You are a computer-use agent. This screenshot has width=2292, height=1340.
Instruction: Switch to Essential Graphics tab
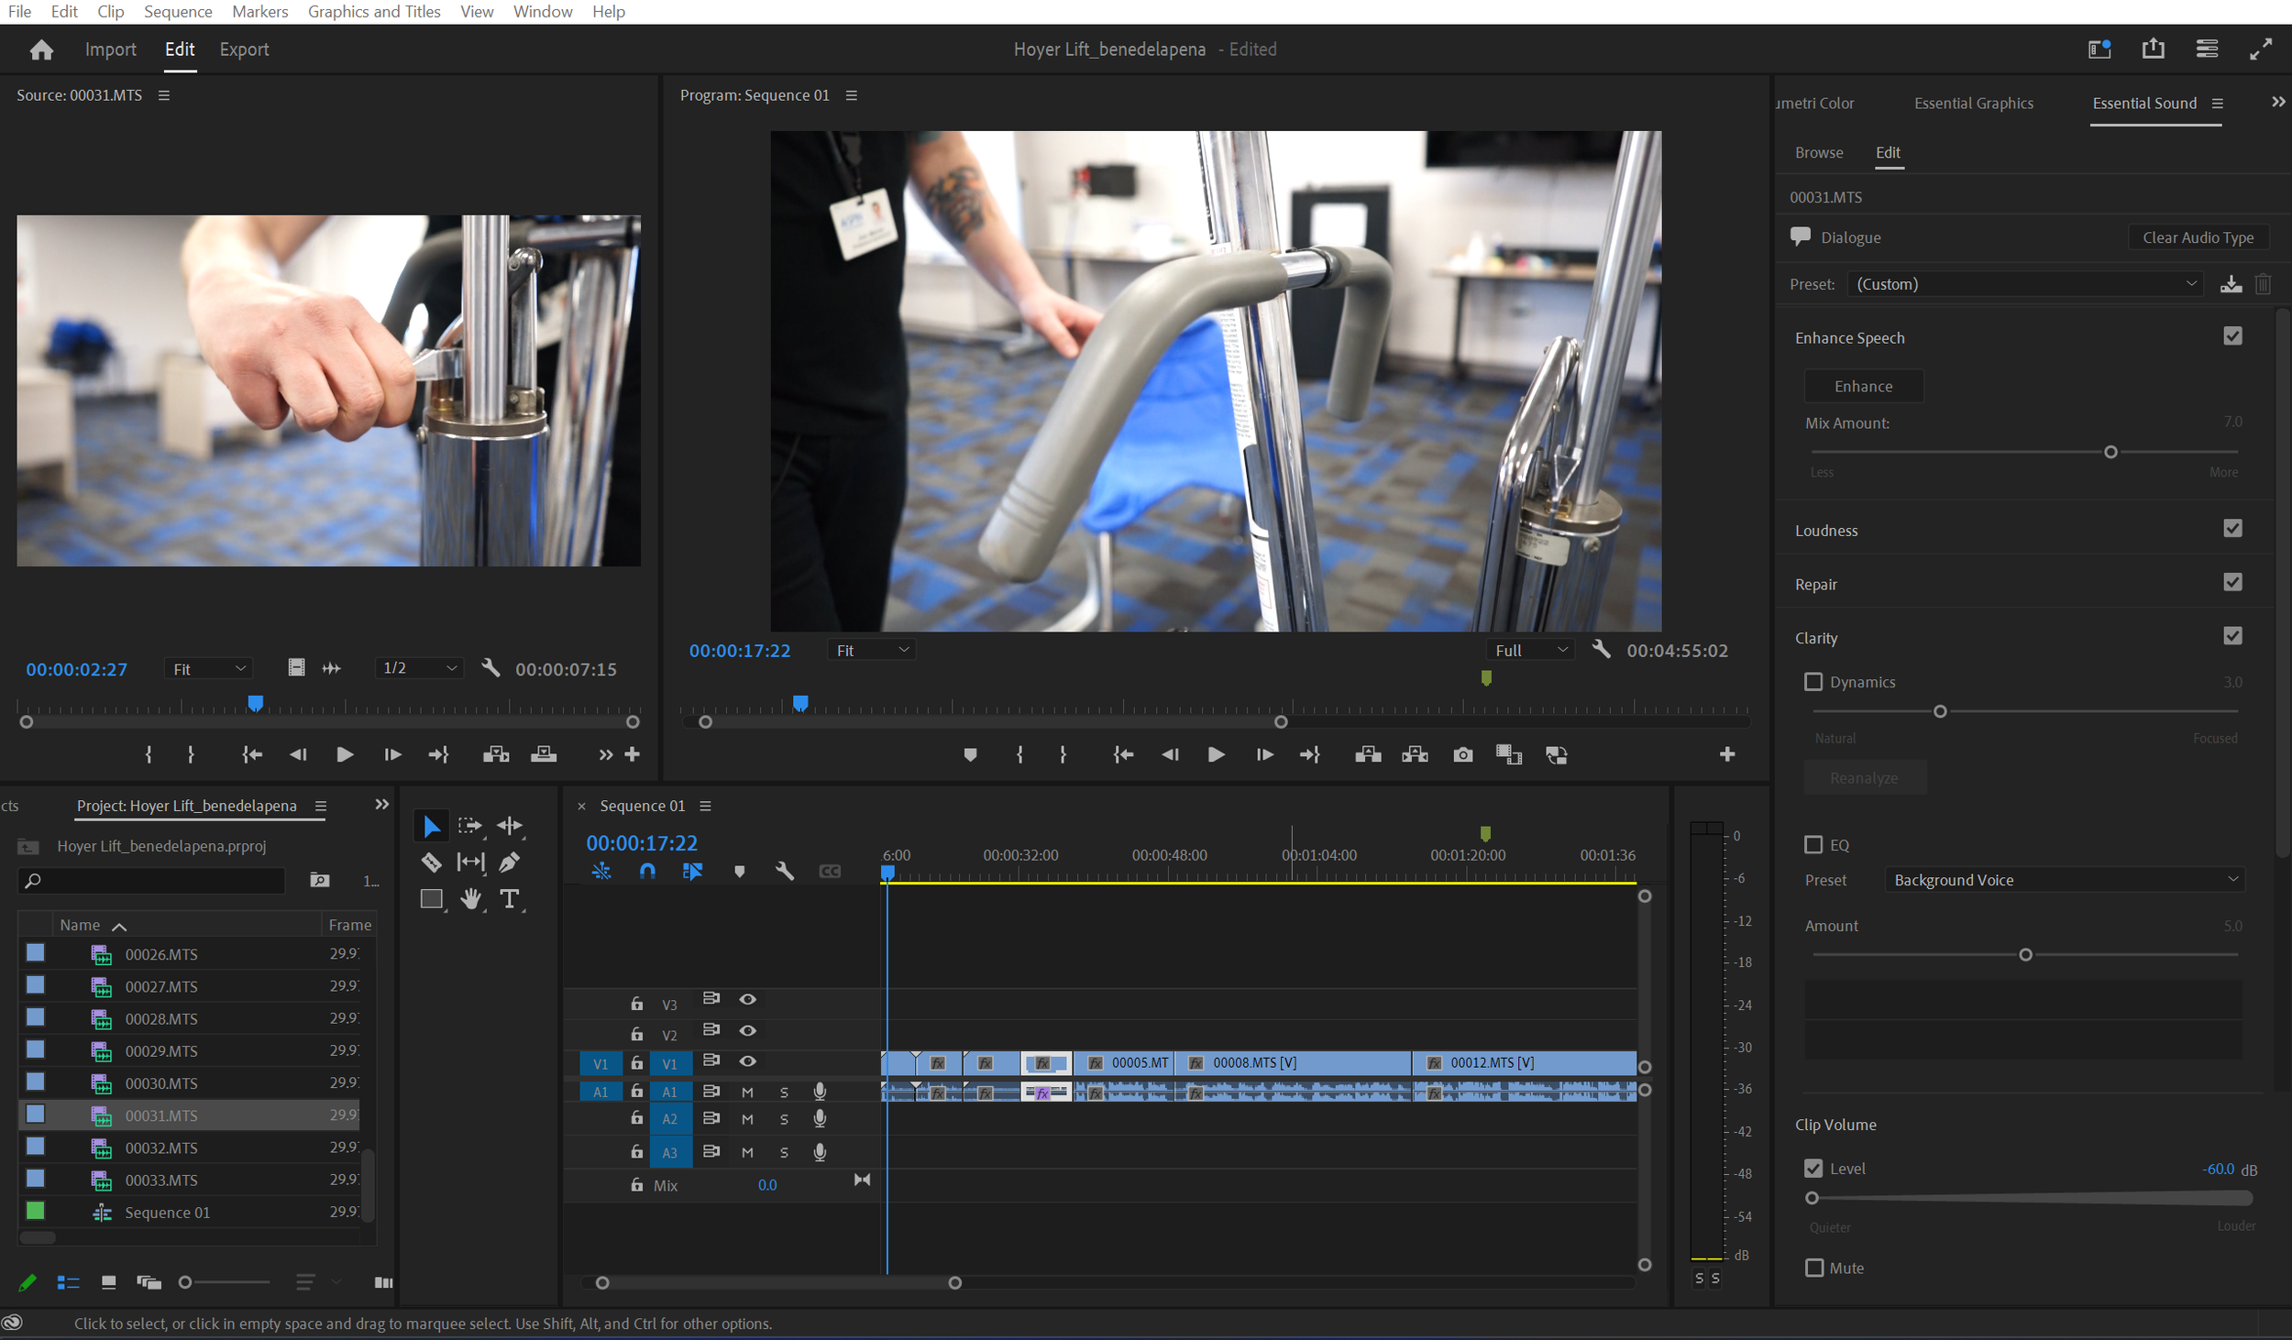(x=1973, y=104)
